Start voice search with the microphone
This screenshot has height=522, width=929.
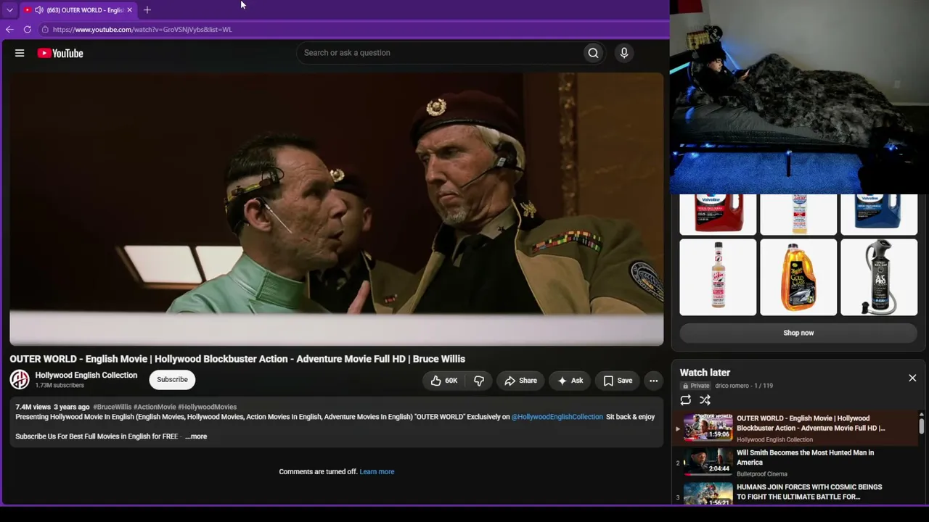pos(623,53)
